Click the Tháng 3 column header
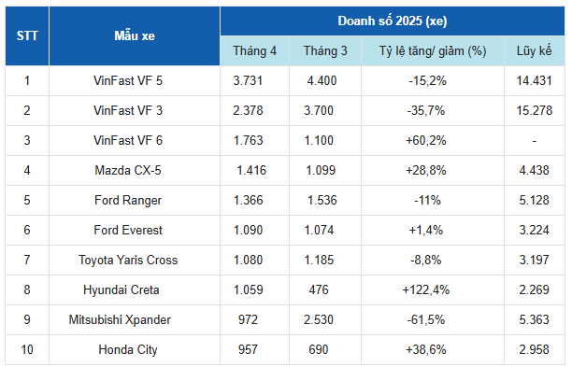This screenshot has height=381, width=572. click(x=325, y=50)
